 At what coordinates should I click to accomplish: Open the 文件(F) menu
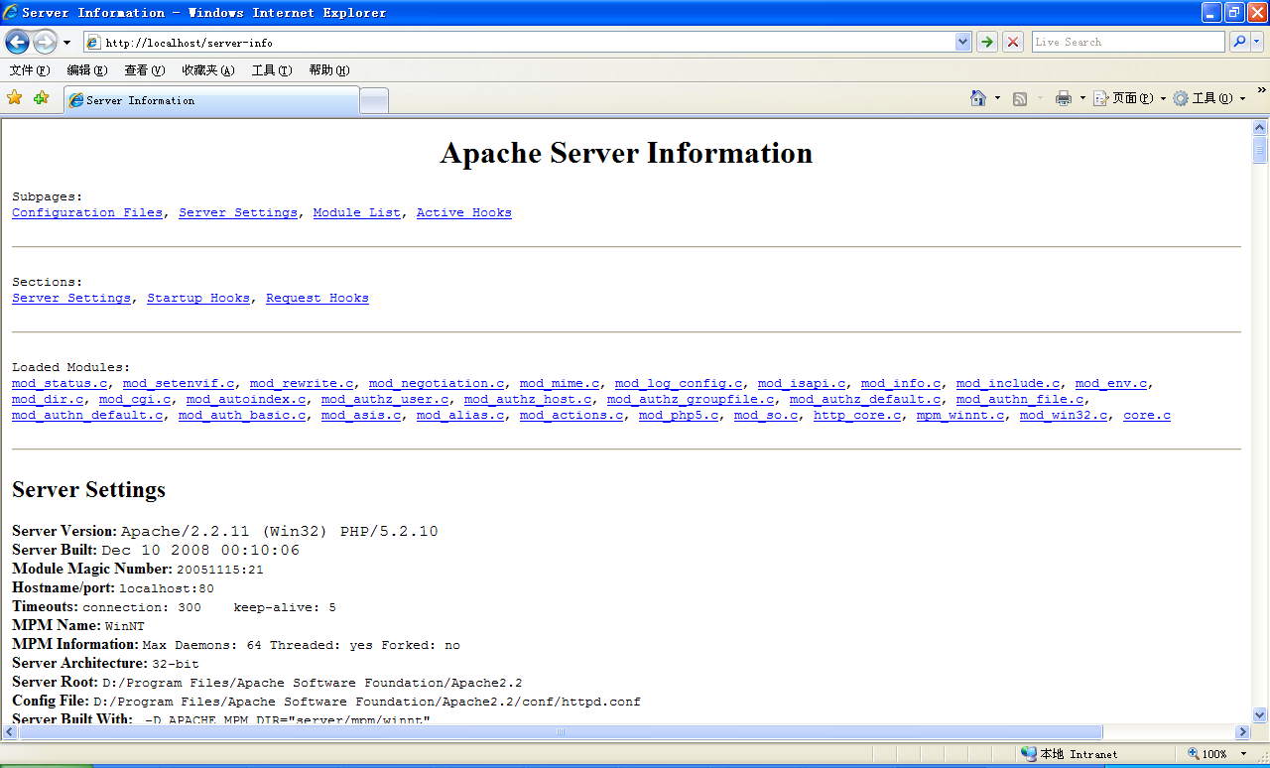pyautogui.click(x=29, y=70)
